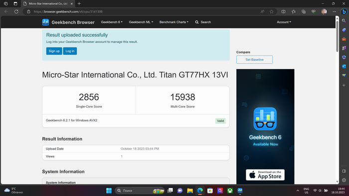
Task: Open the Edge profile avatar
Action: (x=324, y=11)
